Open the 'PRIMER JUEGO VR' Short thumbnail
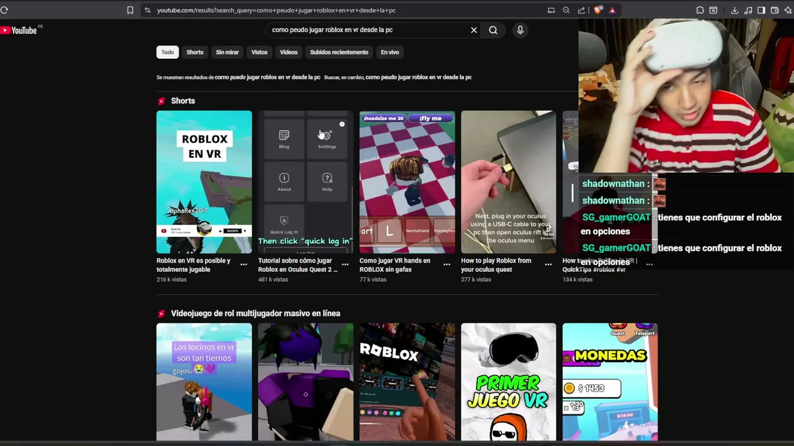This screenshot has width=794, height=446. pos(509,382)
